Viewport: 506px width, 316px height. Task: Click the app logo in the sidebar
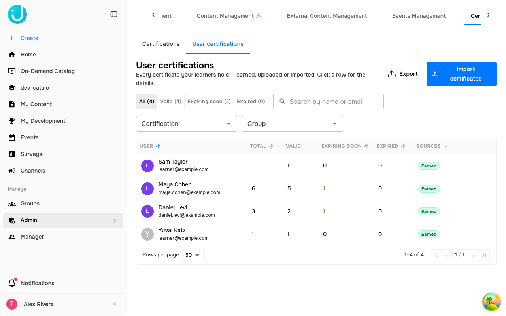pyautogui.click(x=17, y=14)
